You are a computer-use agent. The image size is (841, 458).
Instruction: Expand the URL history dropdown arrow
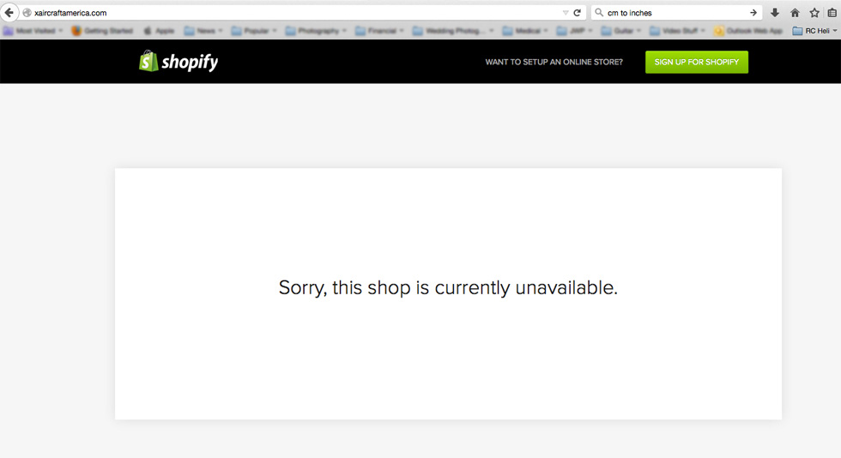[566, 12]
